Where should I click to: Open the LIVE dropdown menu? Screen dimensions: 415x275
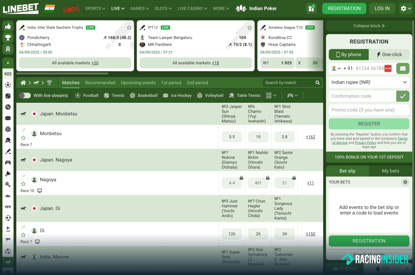[118, 8]
